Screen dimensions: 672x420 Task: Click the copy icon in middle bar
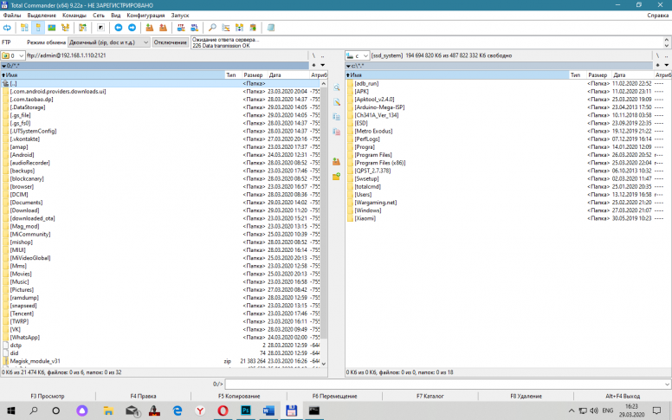click(x=336, y=117)
